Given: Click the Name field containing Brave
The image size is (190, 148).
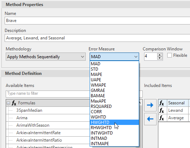Looking at the screenshot, I should [97, 21].
